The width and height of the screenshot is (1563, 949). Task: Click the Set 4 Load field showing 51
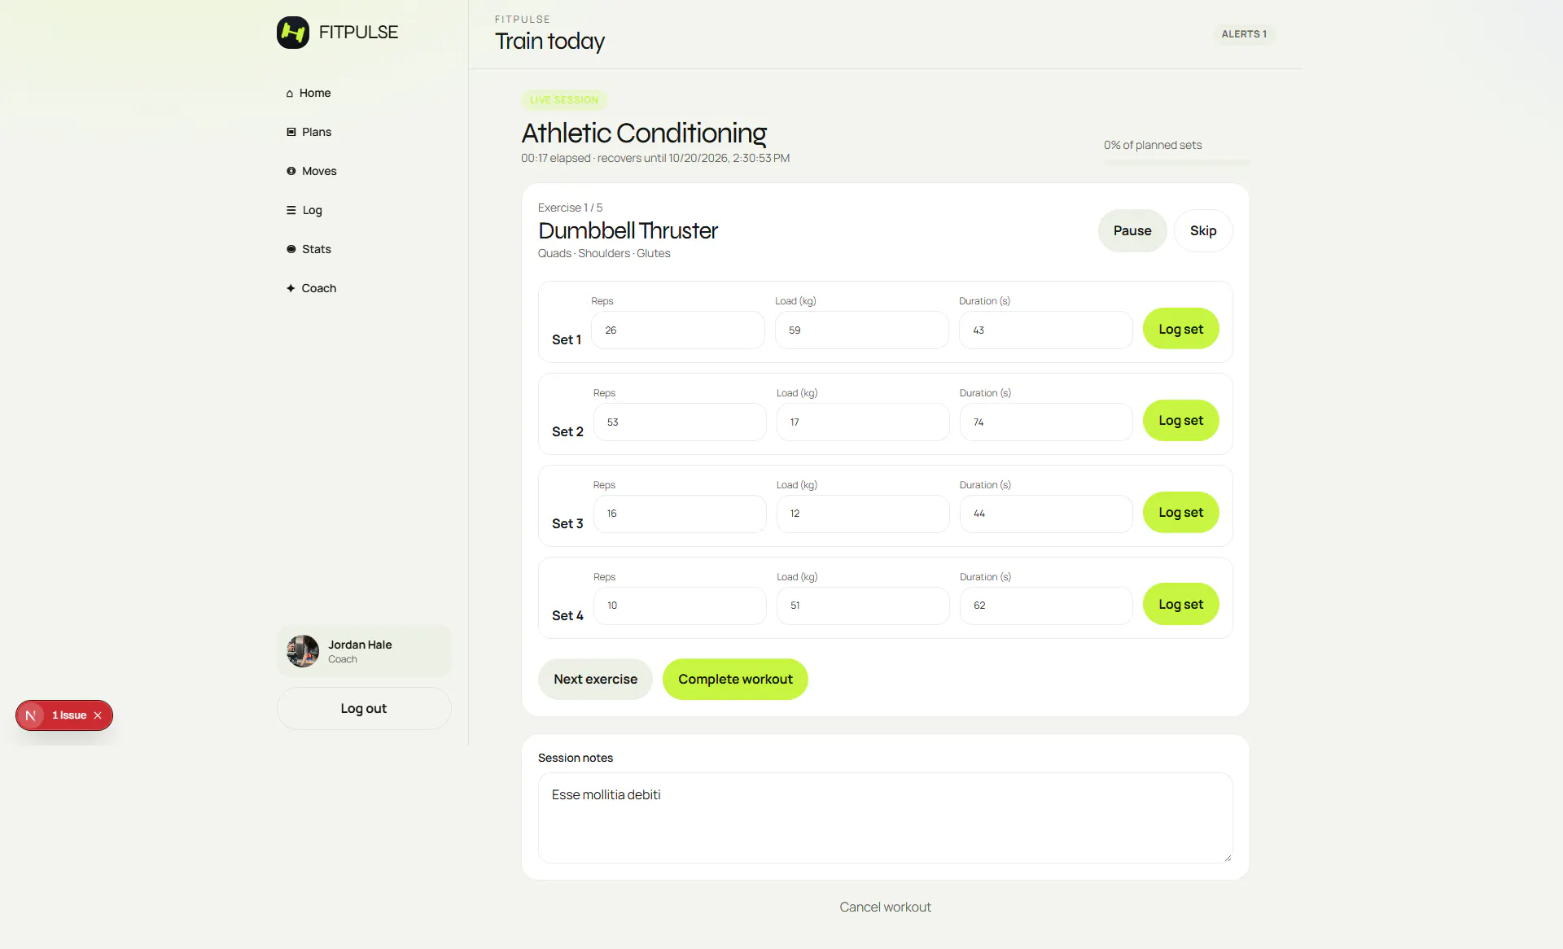point(863,606)
